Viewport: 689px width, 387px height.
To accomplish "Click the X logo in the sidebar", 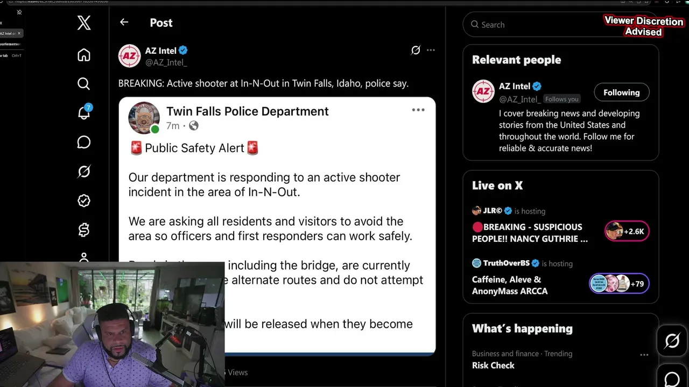I will tap(84, 23).
